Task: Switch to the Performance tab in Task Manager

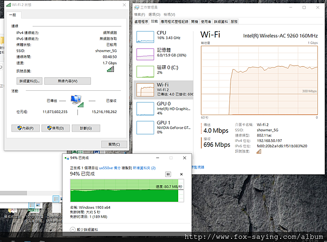Action: tap(154, 21)
